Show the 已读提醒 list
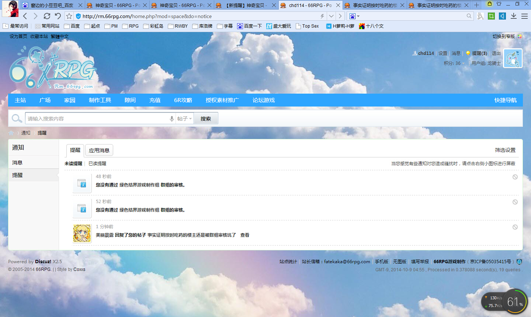The height and width of the screenshot is (317, 531). coord(97,164)
